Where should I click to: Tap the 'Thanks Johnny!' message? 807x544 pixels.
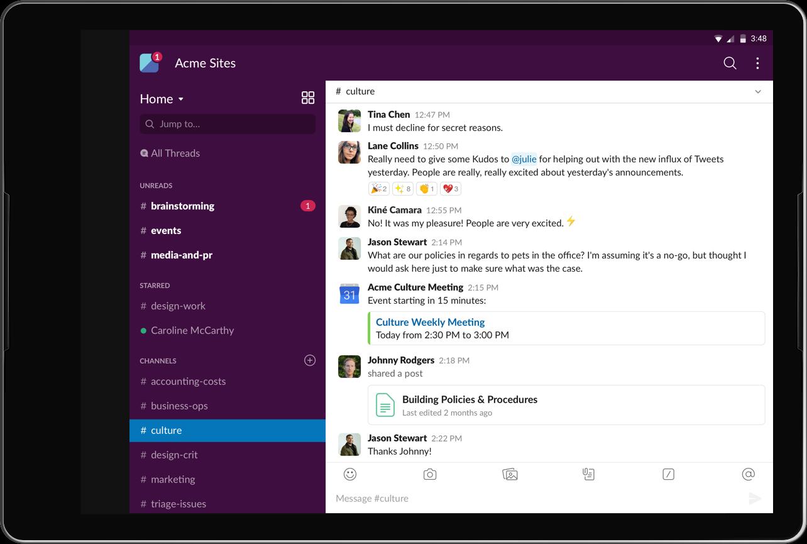[400, 452]
